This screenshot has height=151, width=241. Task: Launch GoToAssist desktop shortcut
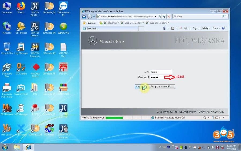coord(21,28)
